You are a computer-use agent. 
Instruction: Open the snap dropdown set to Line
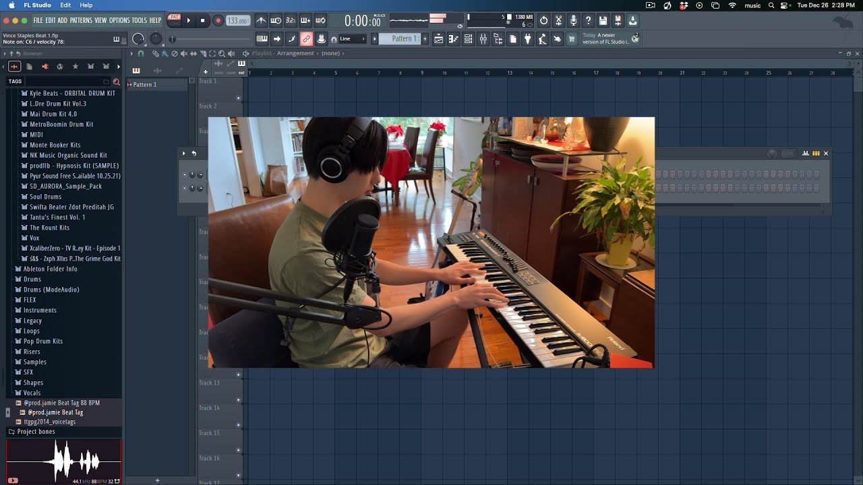click(351, 39)
